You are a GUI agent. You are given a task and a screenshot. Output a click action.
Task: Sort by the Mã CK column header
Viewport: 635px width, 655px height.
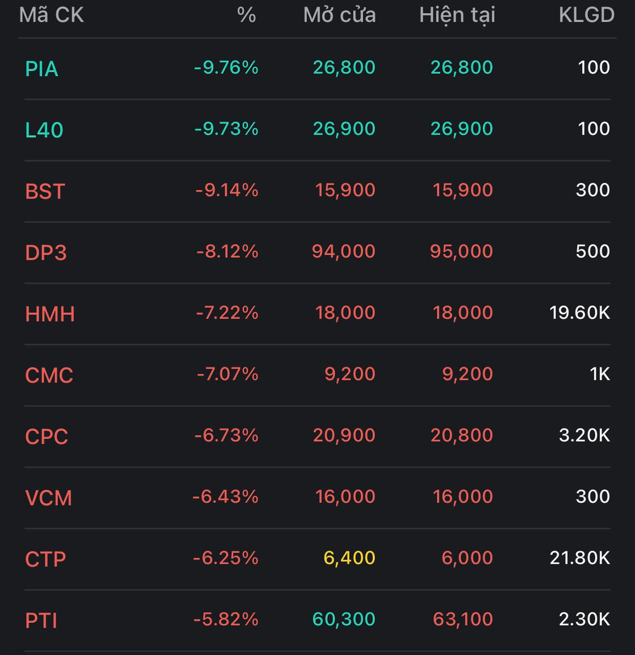point(51,15)
